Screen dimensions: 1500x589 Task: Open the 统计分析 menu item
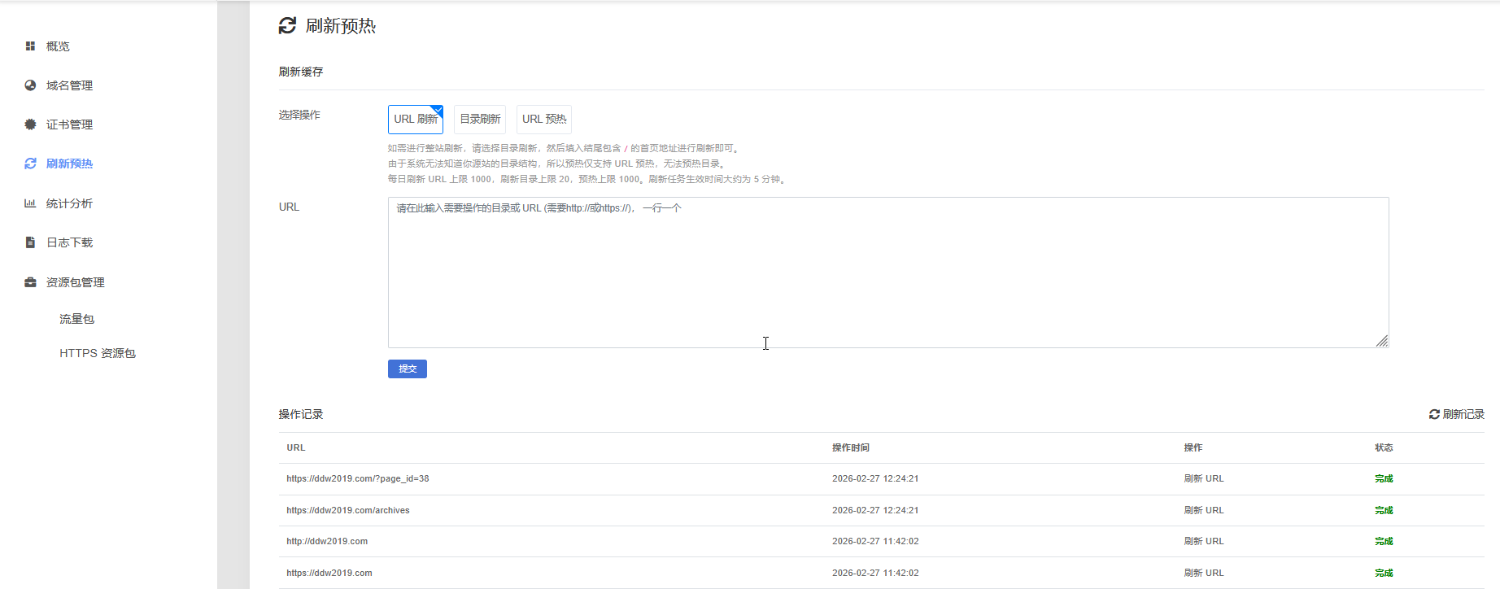click(x=69, y=203)
